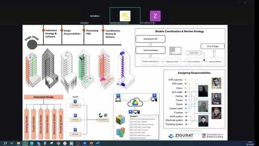Click the Interference check box
This screenshot has width=259, height=146.
(x=172, y=61)
